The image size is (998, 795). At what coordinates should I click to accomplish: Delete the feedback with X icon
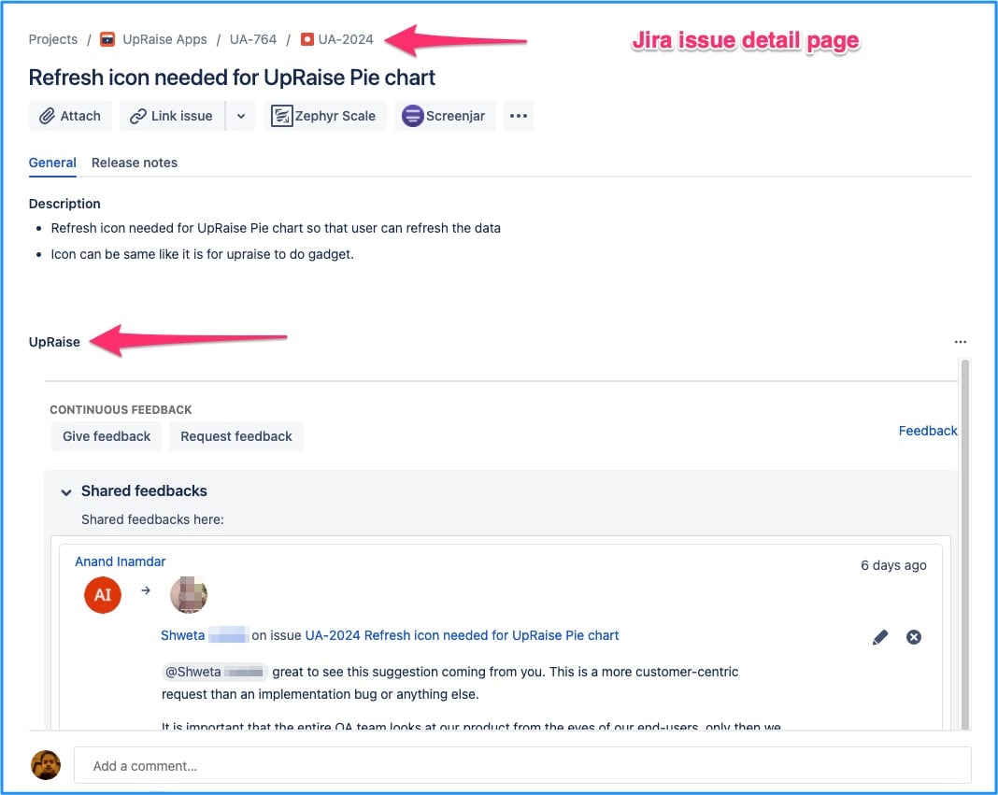point(913,637)
